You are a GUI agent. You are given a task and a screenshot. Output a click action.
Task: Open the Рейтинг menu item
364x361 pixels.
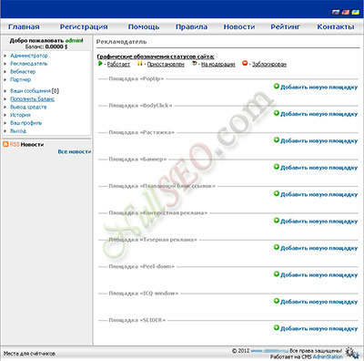(285, 26)
